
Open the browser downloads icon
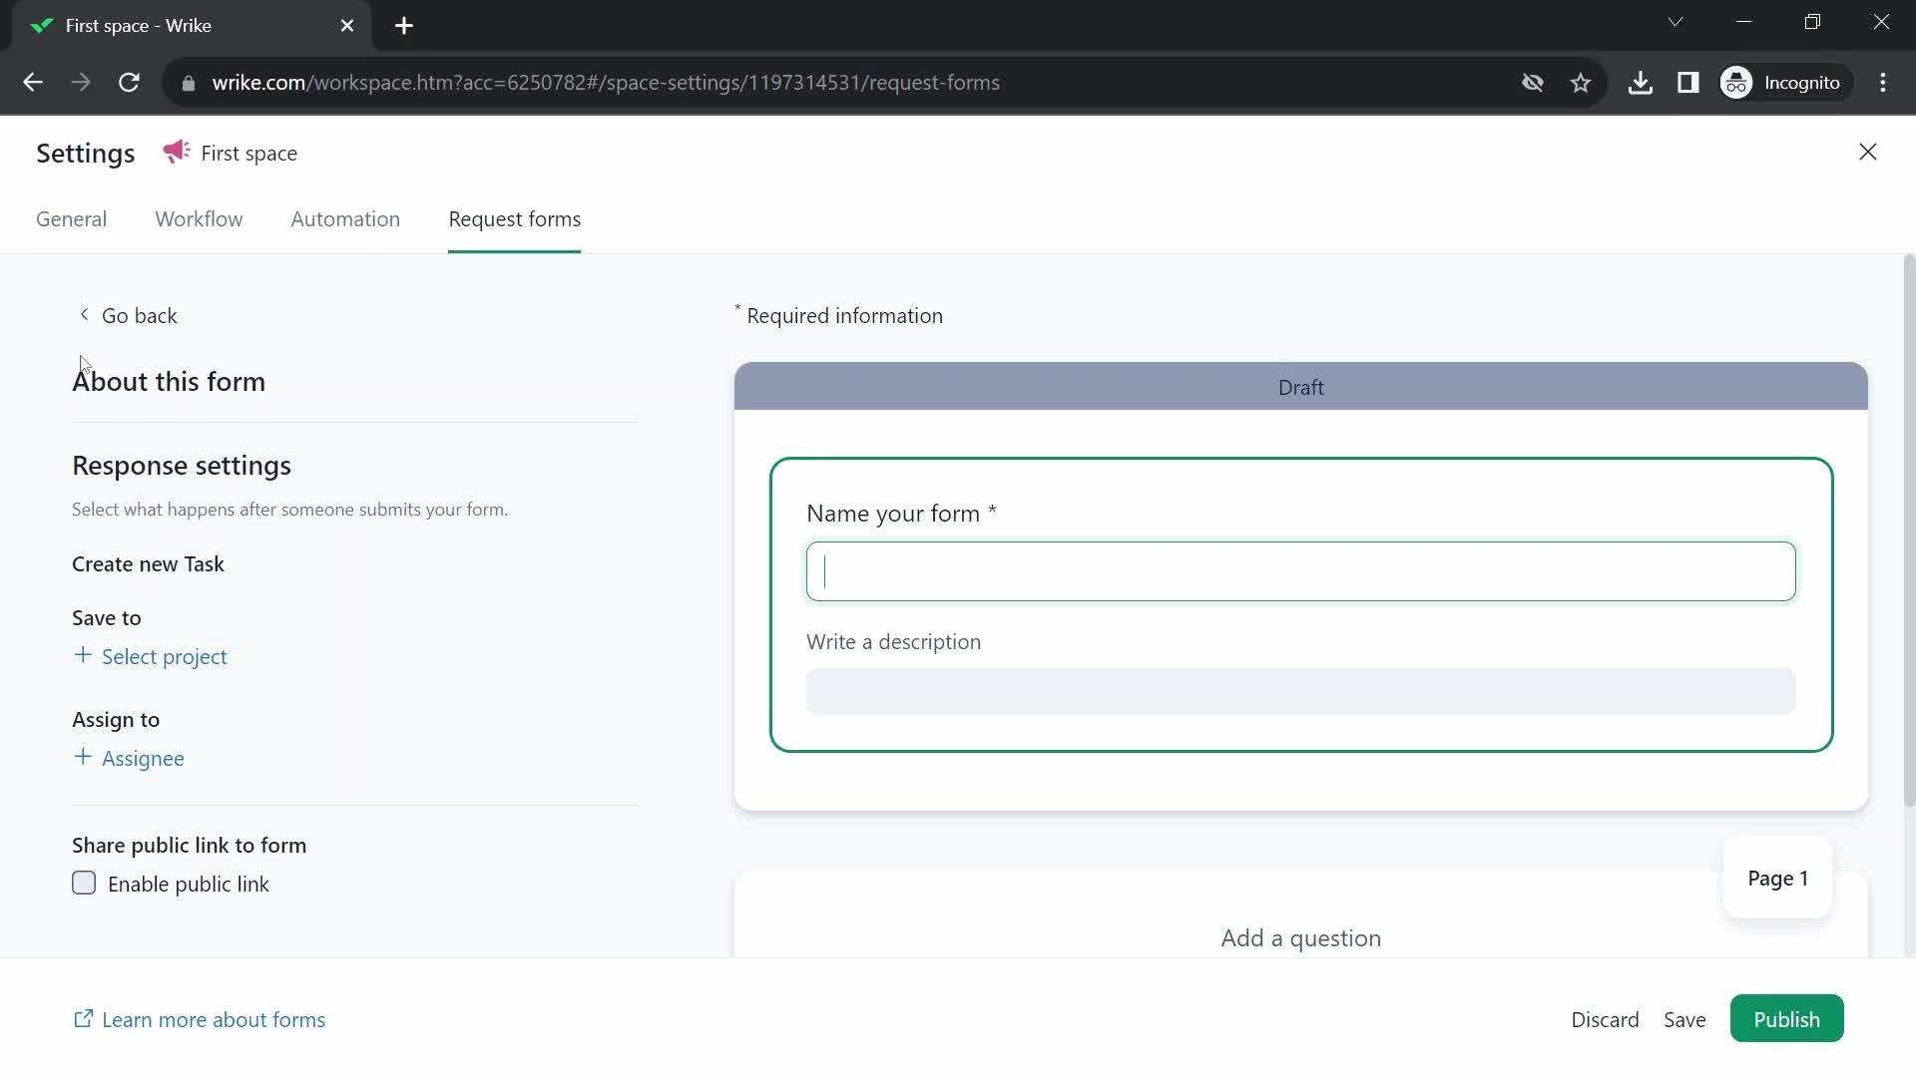(x=1640, y=83)
